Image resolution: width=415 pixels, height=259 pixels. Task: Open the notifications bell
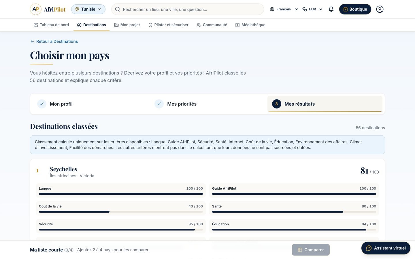[x=331, y=9]
